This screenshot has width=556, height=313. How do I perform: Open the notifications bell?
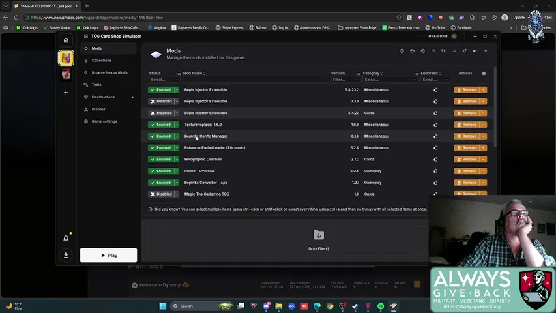[66, 238]
